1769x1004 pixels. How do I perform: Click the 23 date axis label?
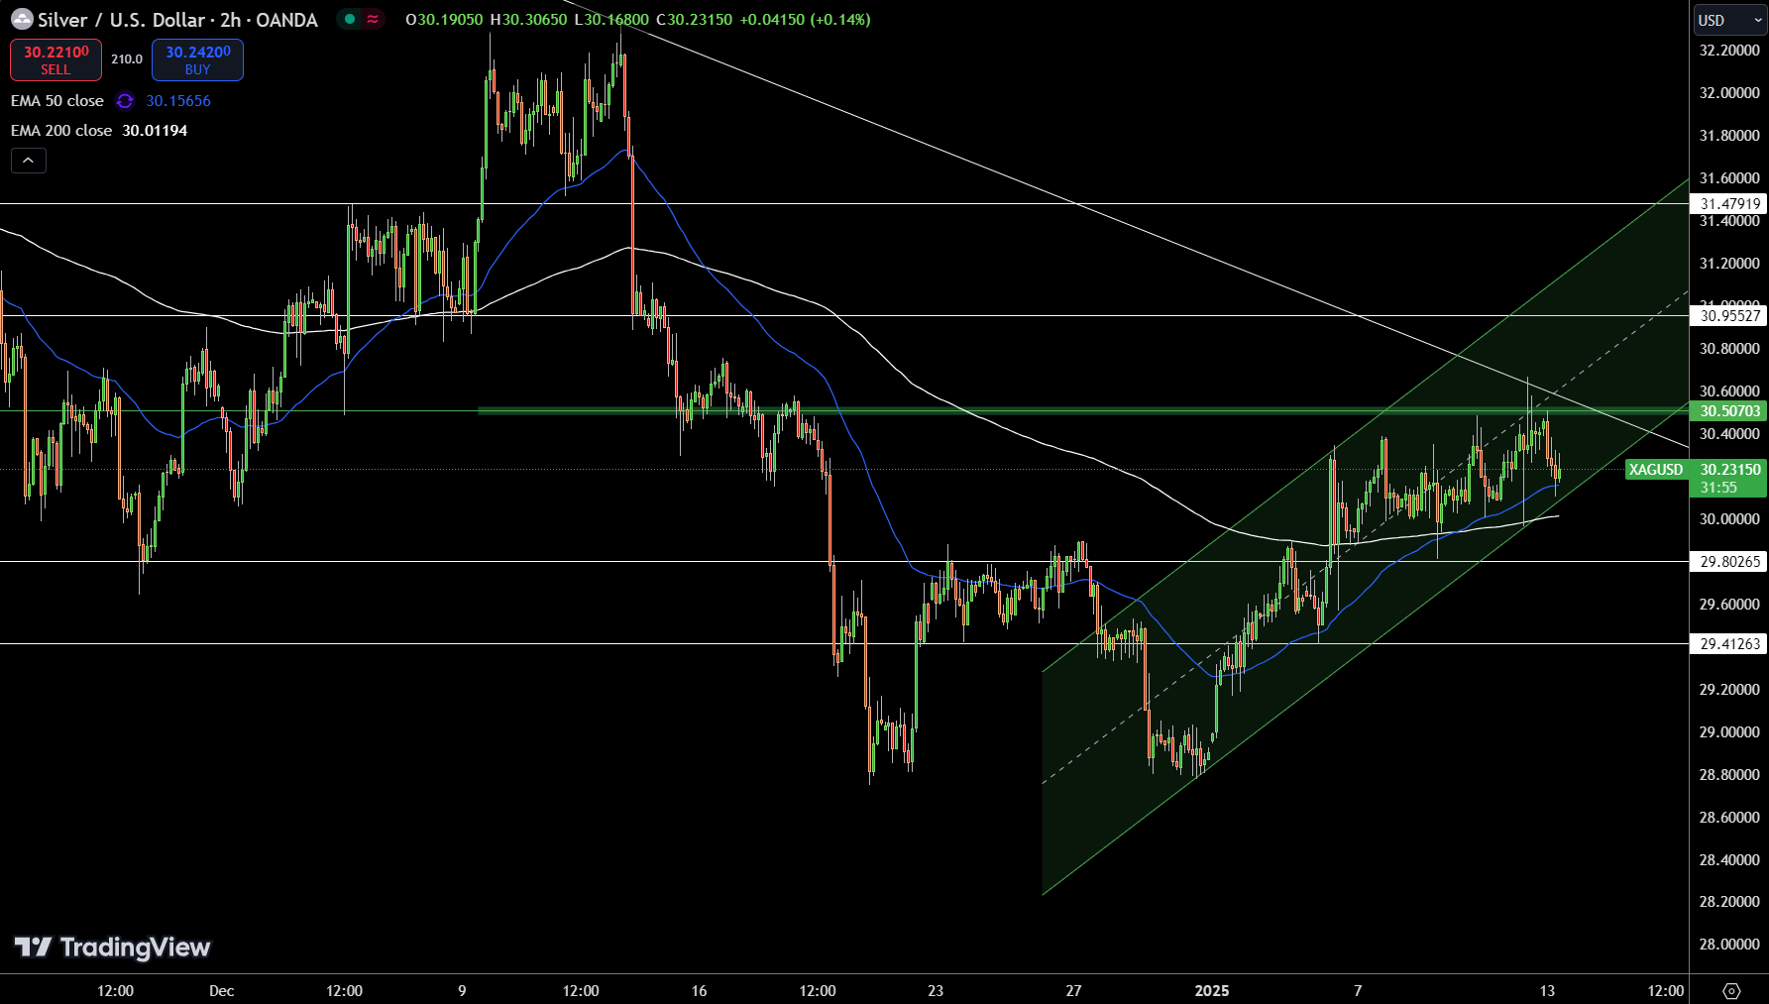(936, 990)
